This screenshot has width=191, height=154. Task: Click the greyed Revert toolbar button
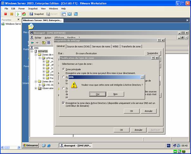[x=52, y=14]
